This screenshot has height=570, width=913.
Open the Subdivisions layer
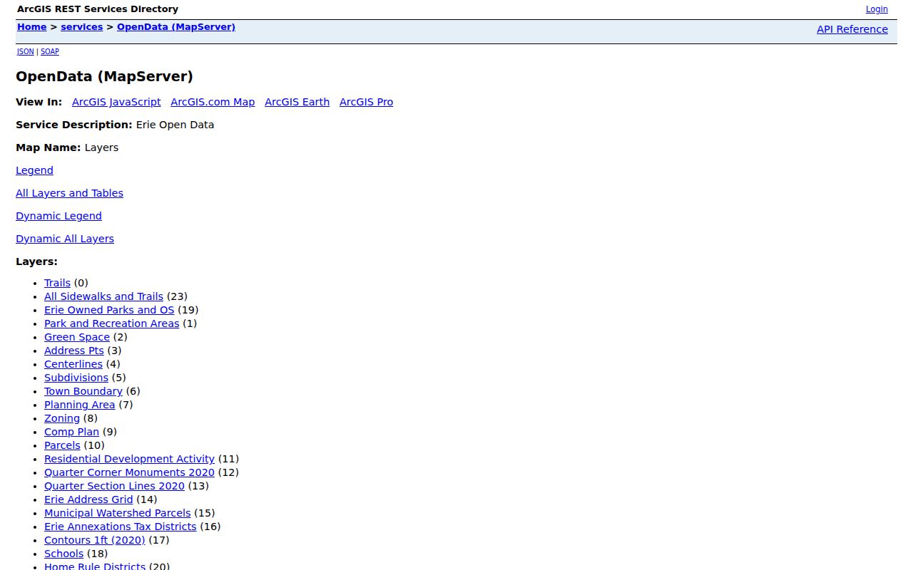[76, 378]
